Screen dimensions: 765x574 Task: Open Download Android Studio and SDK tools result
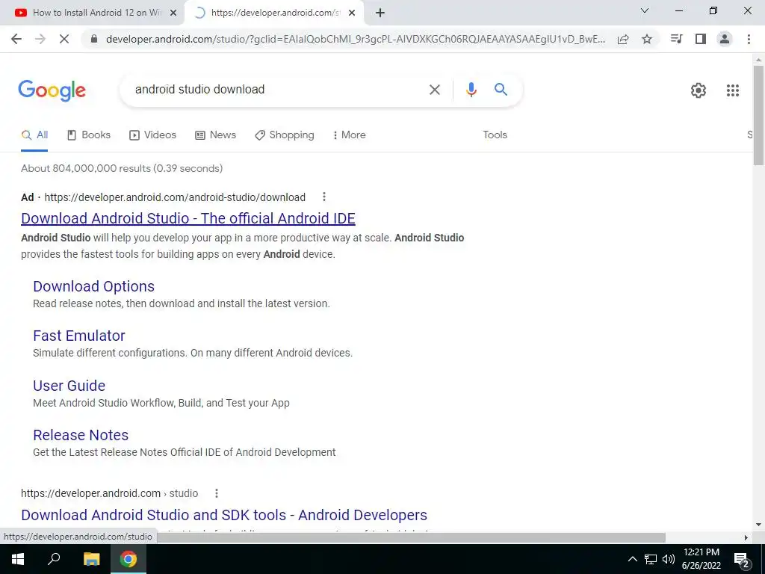pos(224,515)
